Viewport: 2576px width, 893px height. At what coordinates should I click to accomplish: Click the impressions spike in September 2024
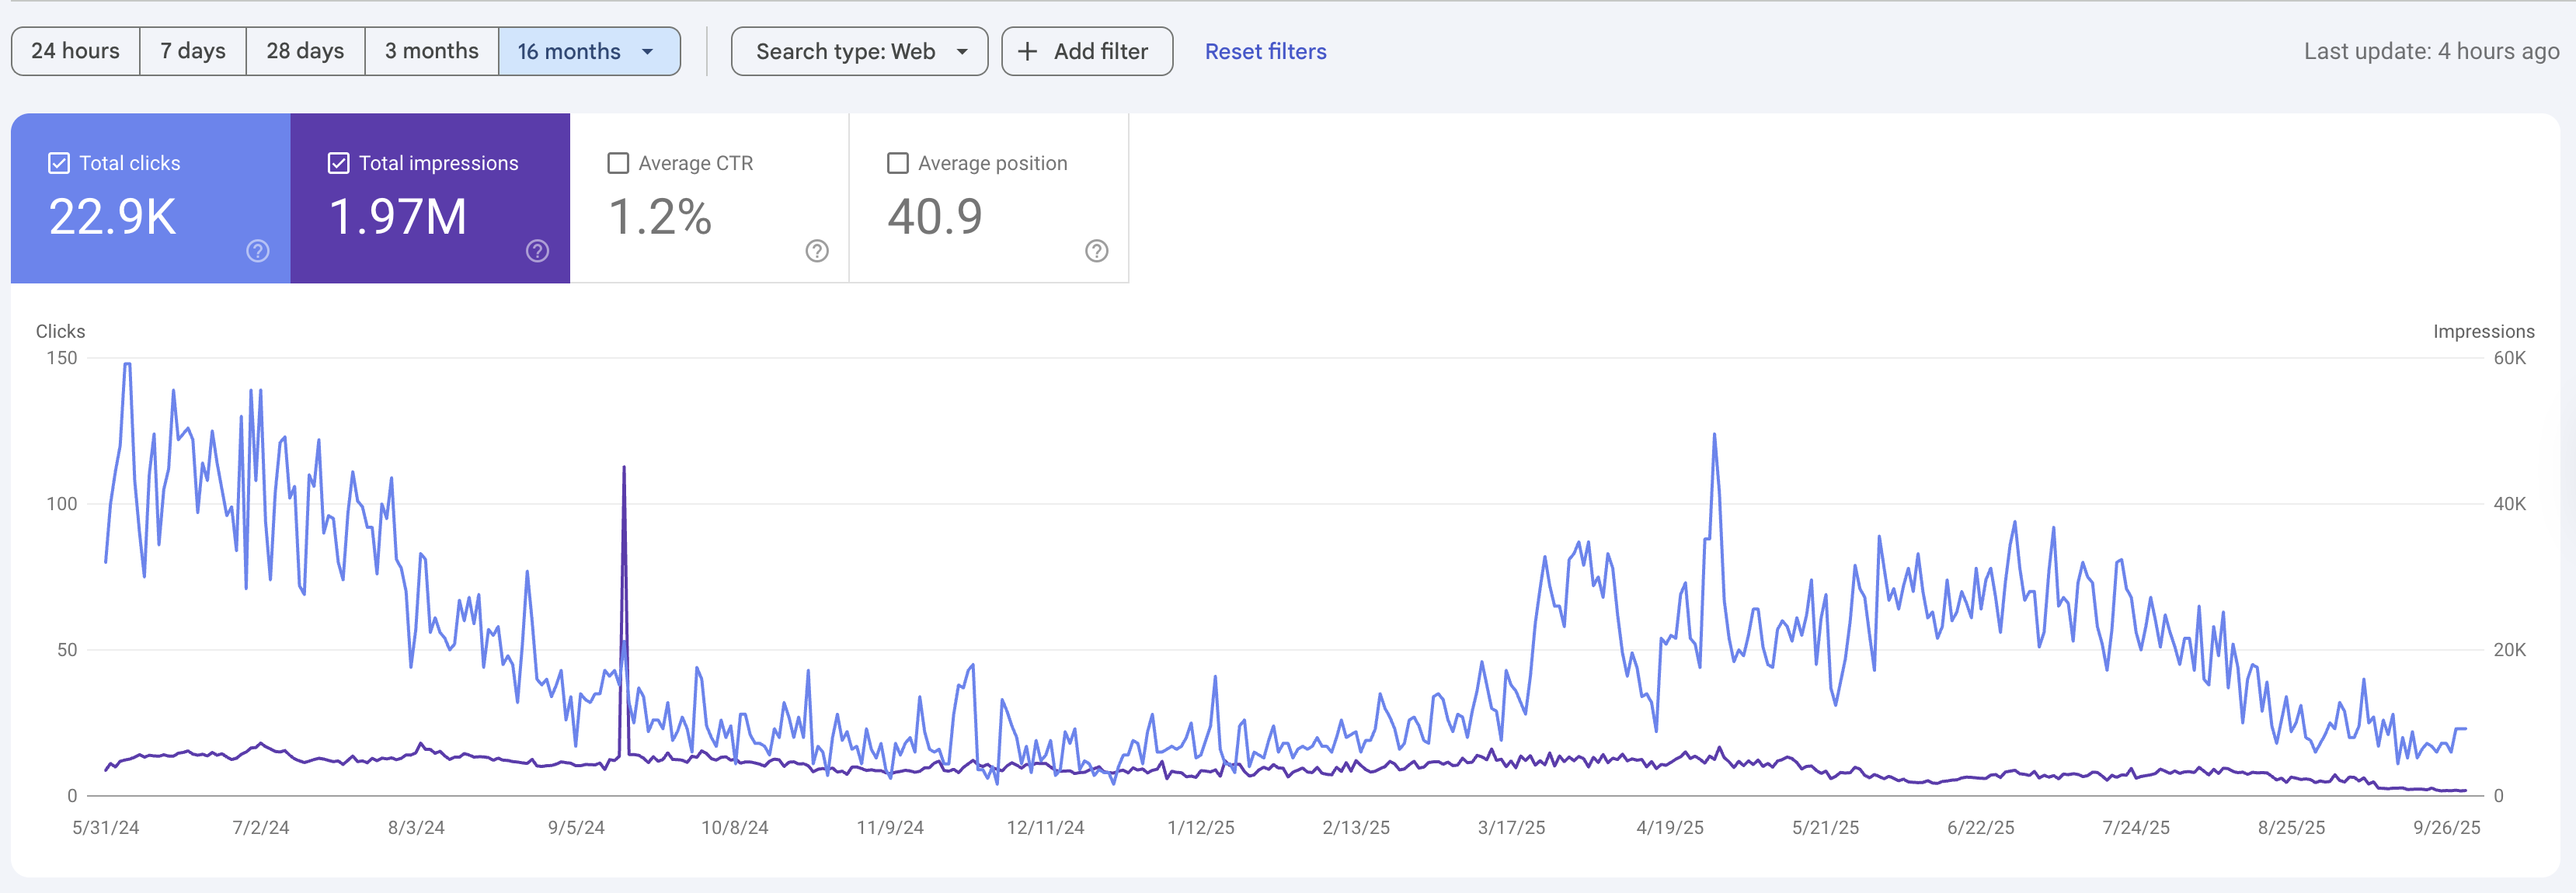[624, 468]
